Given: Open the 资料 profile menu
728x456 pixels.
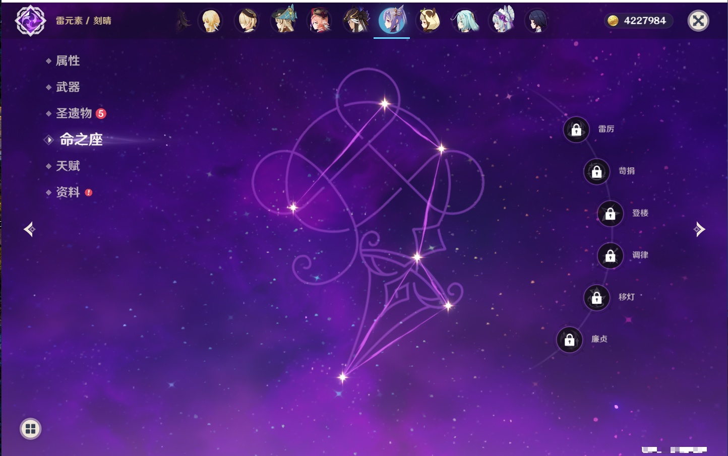Looking at the screenshot, I should click(68, 192).
